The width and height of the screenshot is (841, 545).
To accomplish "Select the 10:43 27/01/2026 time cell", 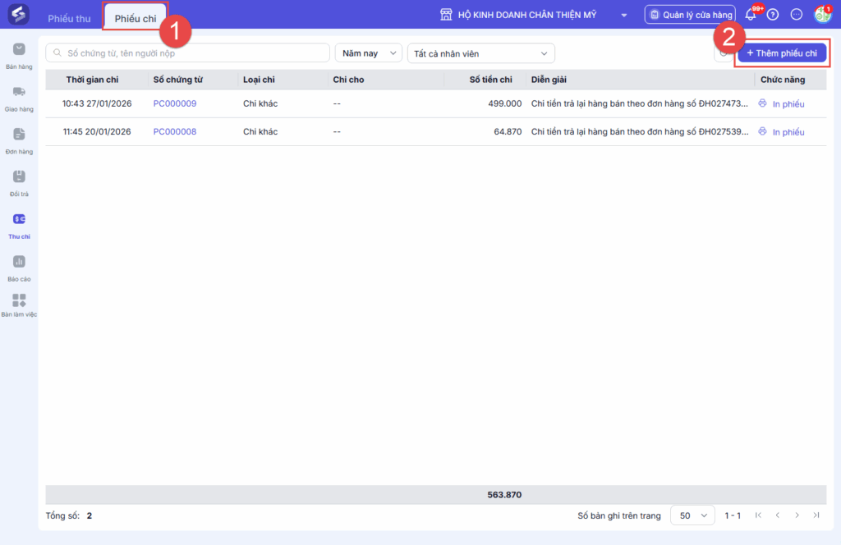I will (97, 103).
